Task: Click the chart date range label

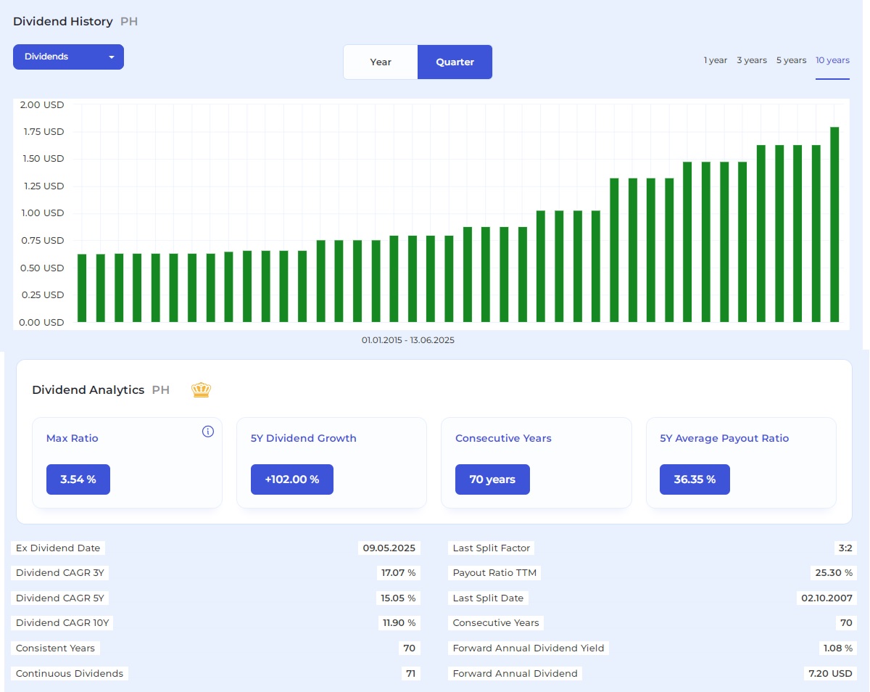Action: tap(408, 340)
